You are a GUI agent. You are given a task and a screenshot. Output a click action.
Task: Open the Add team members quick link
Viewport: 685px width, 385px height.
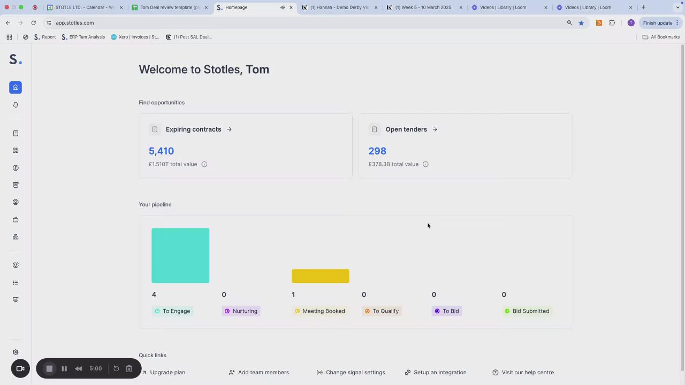(258, 372)
